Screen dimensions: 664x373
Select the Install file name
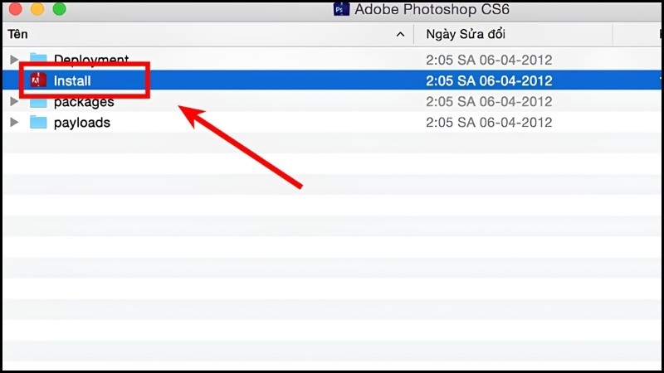click(x=72, y=80)
